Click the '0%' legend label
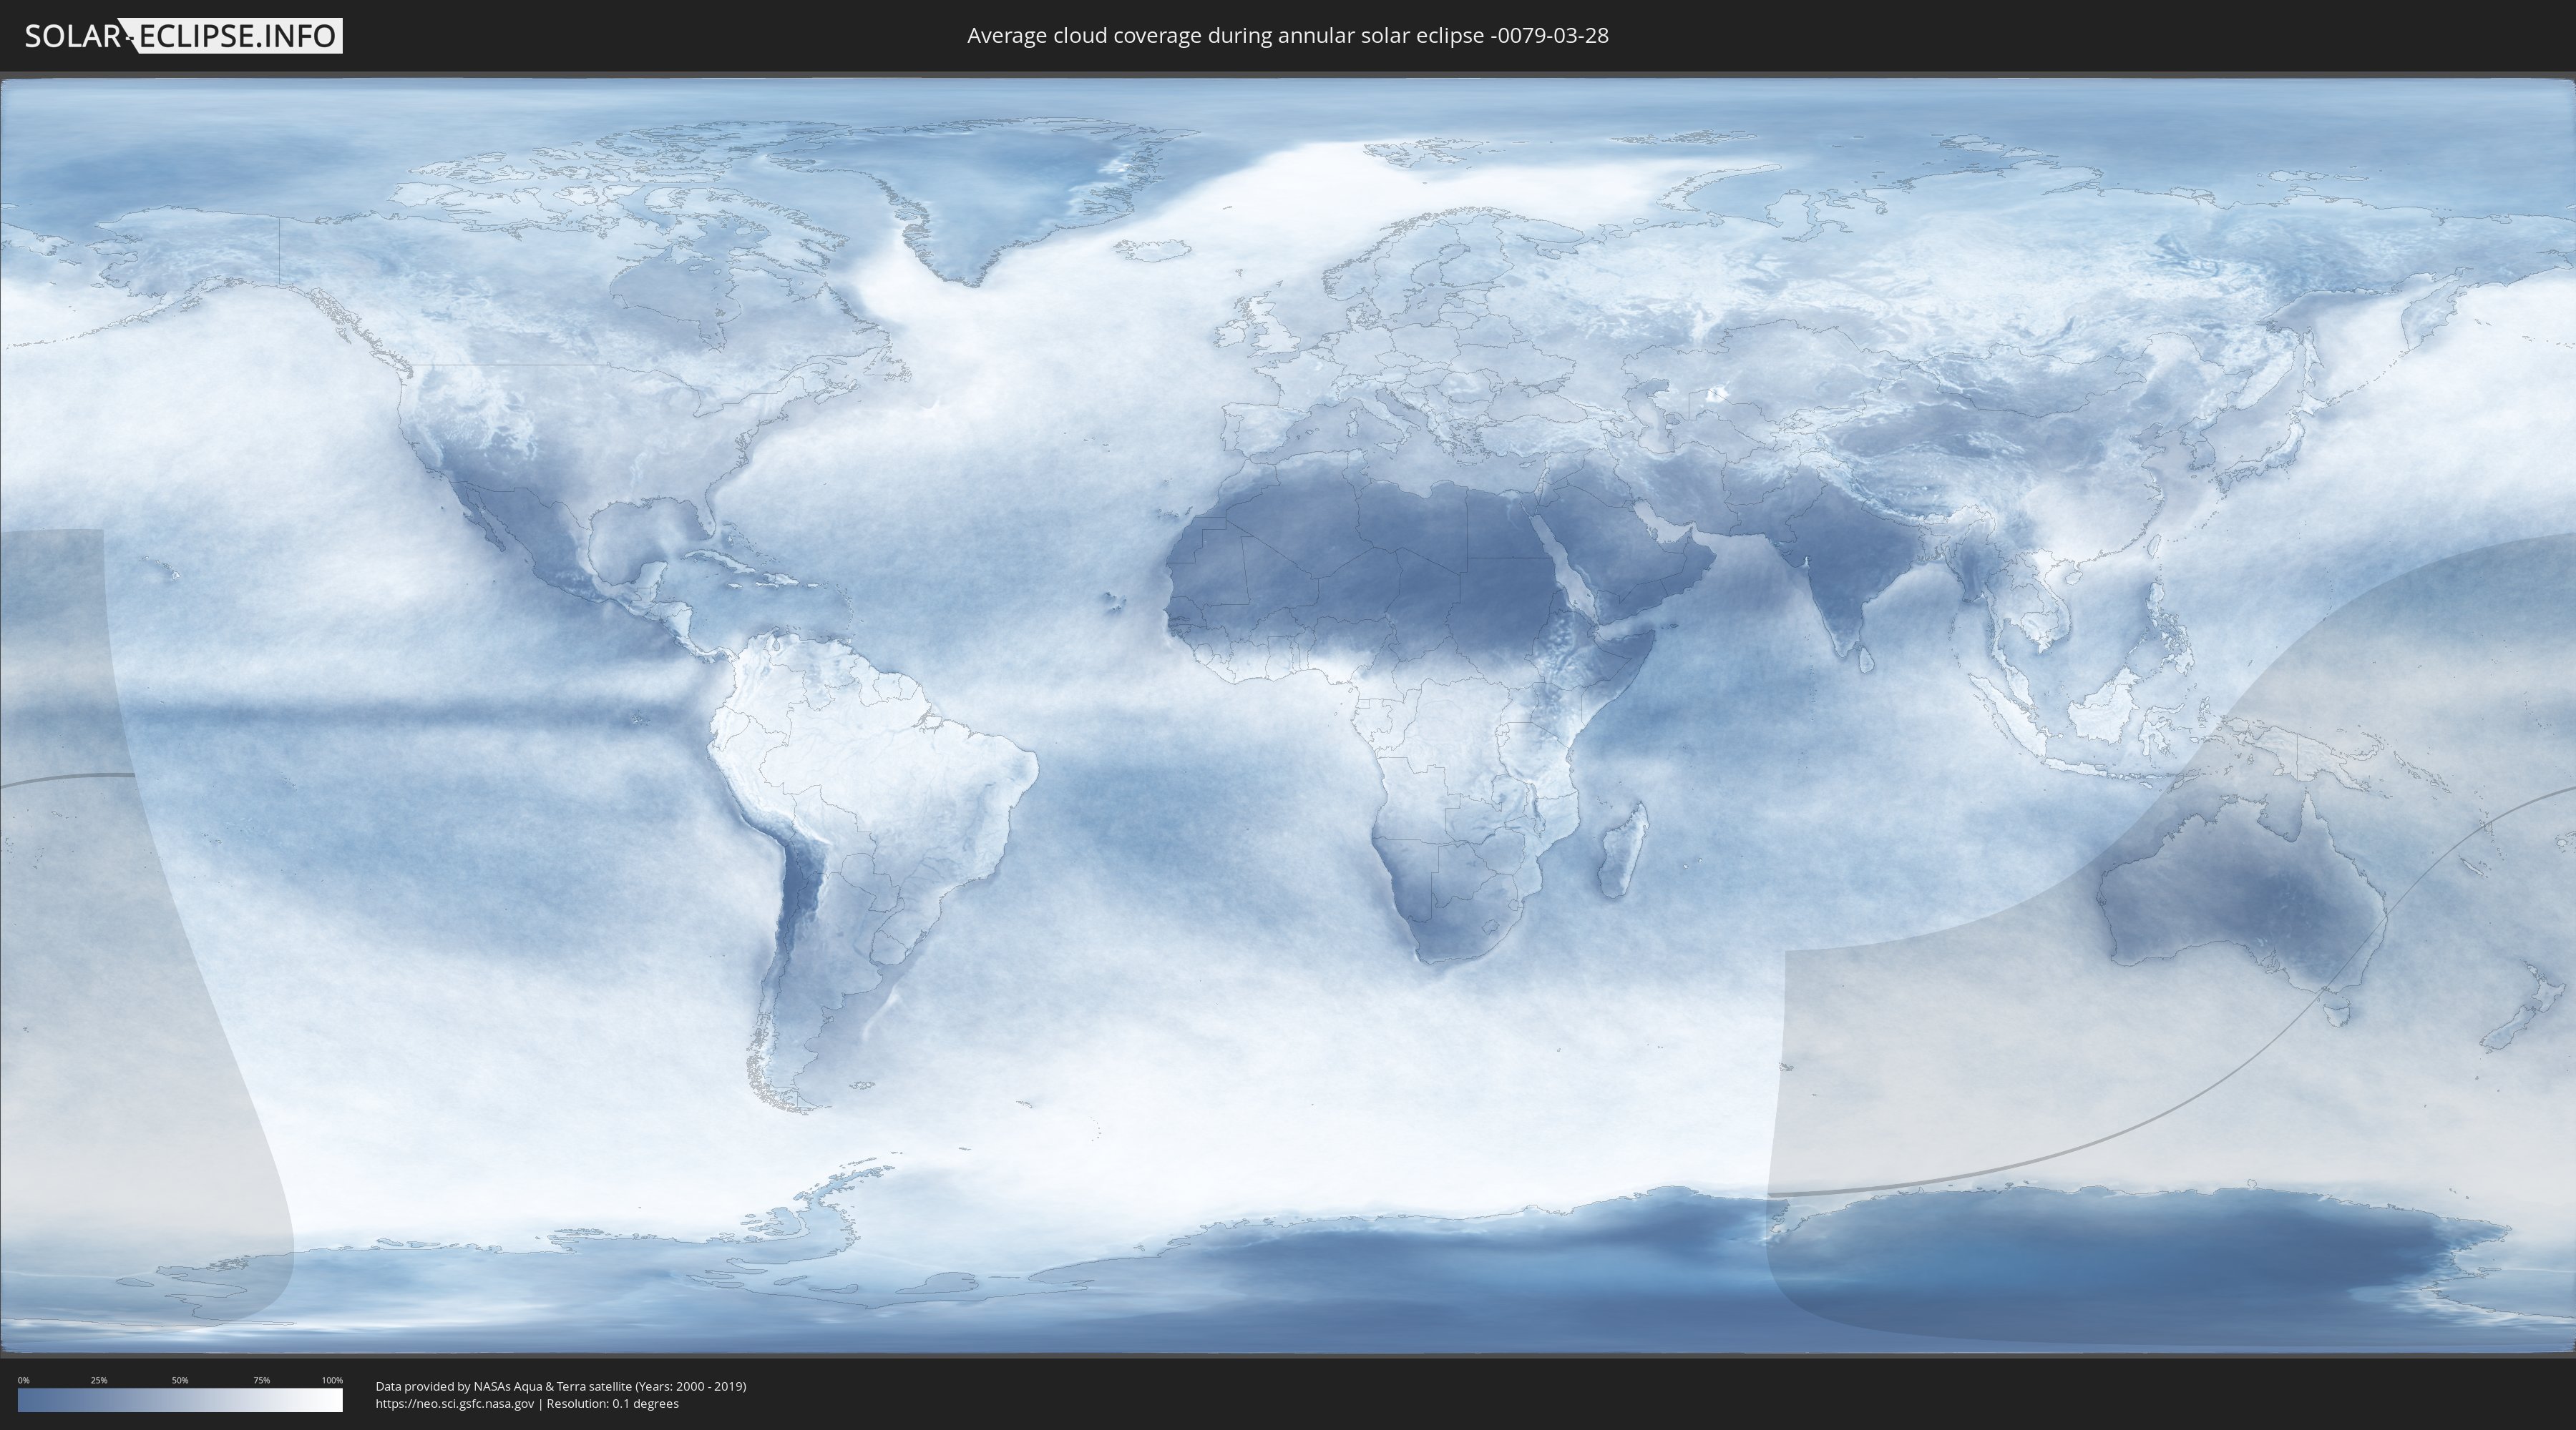2576x1430 pixels. point(24,1380)
